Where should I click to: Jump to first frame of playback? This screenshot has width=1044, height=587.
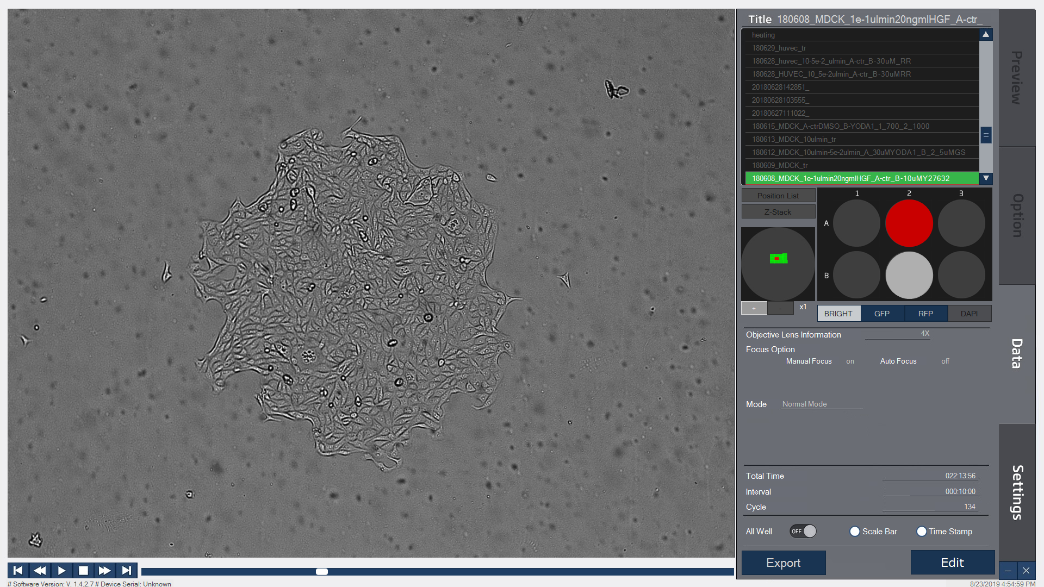[x=18, y=570]
